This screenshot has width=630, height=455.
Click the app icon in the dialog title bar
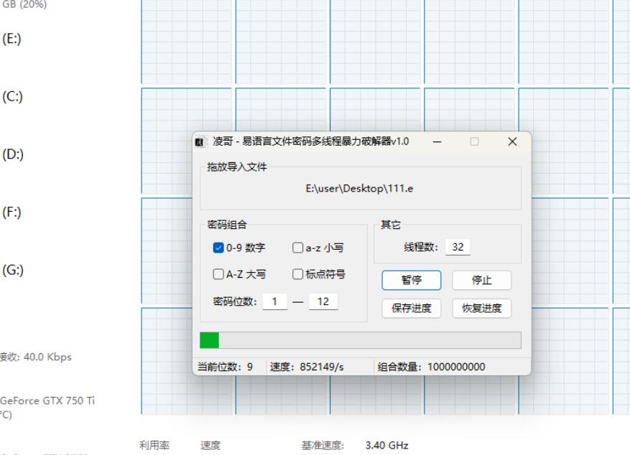202,142
